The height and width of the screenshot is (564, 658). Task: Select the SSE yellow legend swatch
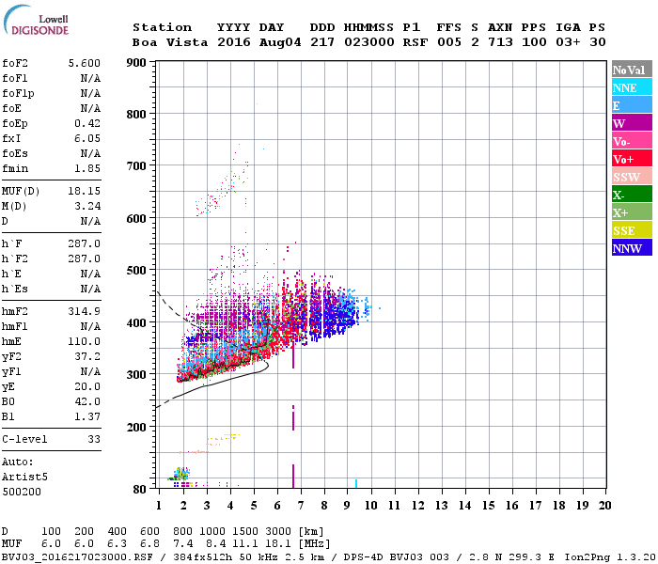(632, 230)
